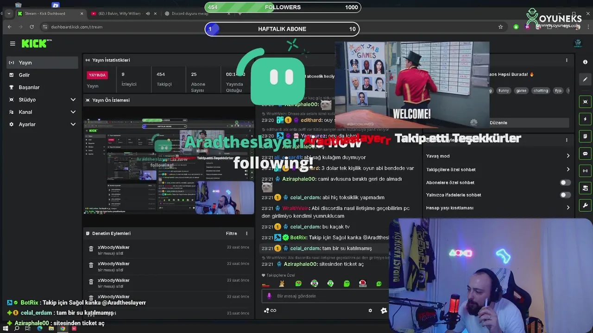The width and height of the screenshot is (593, 333).
Task: Click the broadcast signal icon in right sidebar
Action: click(585, 171)
